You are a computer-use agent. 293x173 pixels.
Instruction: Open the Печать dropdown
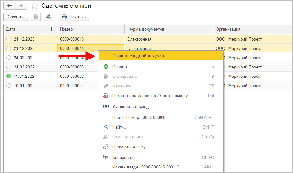[x=74, y=17]
